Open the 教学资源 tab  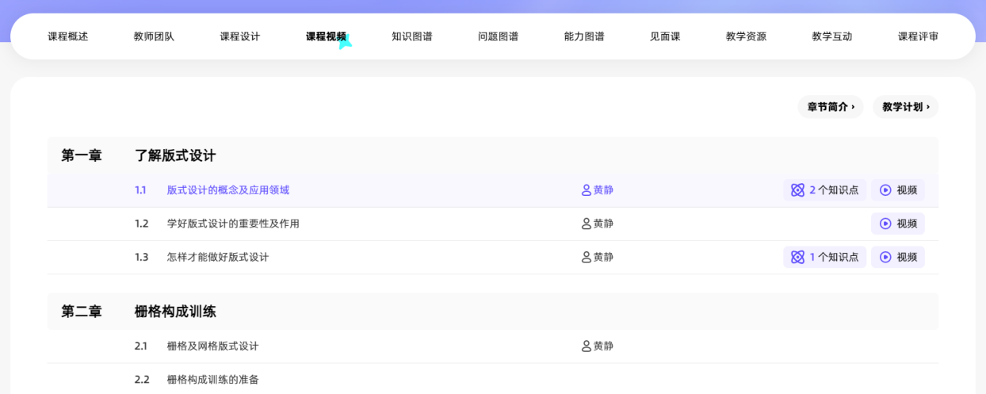pyautogui.click(x=746, y=36)
